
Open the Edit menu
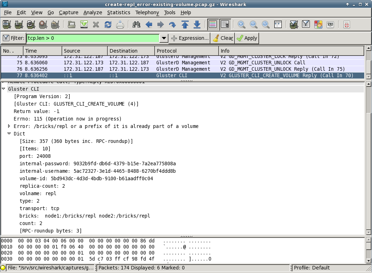click(21, 12)
